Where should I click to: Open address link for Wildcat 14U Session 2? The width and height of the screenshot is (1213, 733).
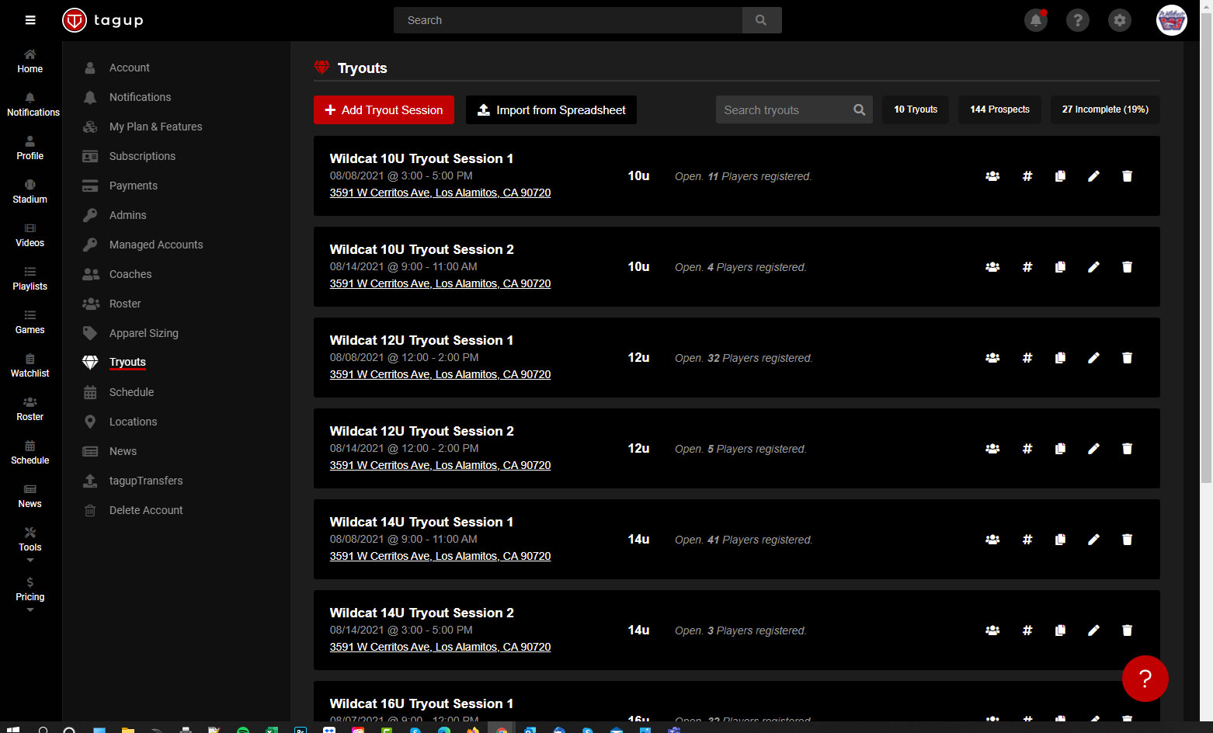coord(440,647)
